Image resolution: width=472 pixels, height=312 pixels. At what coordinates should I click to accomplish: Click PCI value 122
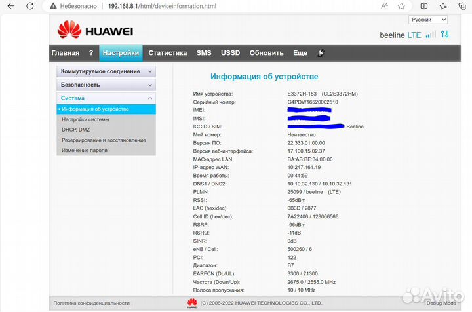pos(292,258)
